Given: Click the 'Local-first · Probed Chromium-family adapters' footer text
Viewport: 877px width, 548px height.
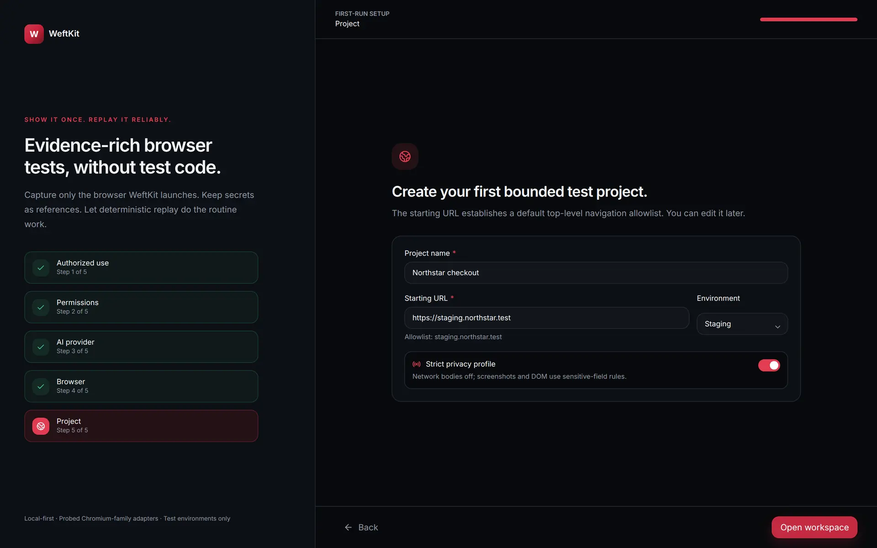Looking at the screenshot, I should pyautogui.click(x=127, y=518).
